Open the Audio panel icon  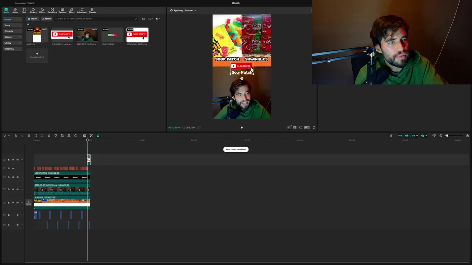pos(15,10)
